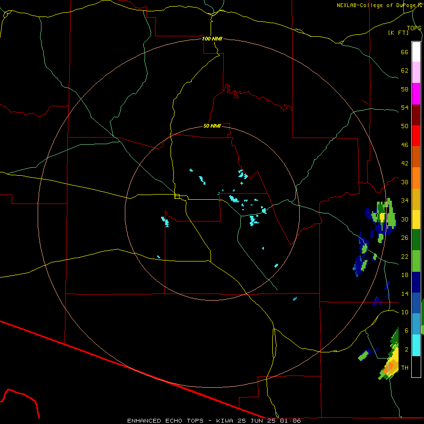The height and width of the screenshot is (424, 424).
Task: Click the bright red swatch between 50 and 46
Action: click(x=416, y=136)
